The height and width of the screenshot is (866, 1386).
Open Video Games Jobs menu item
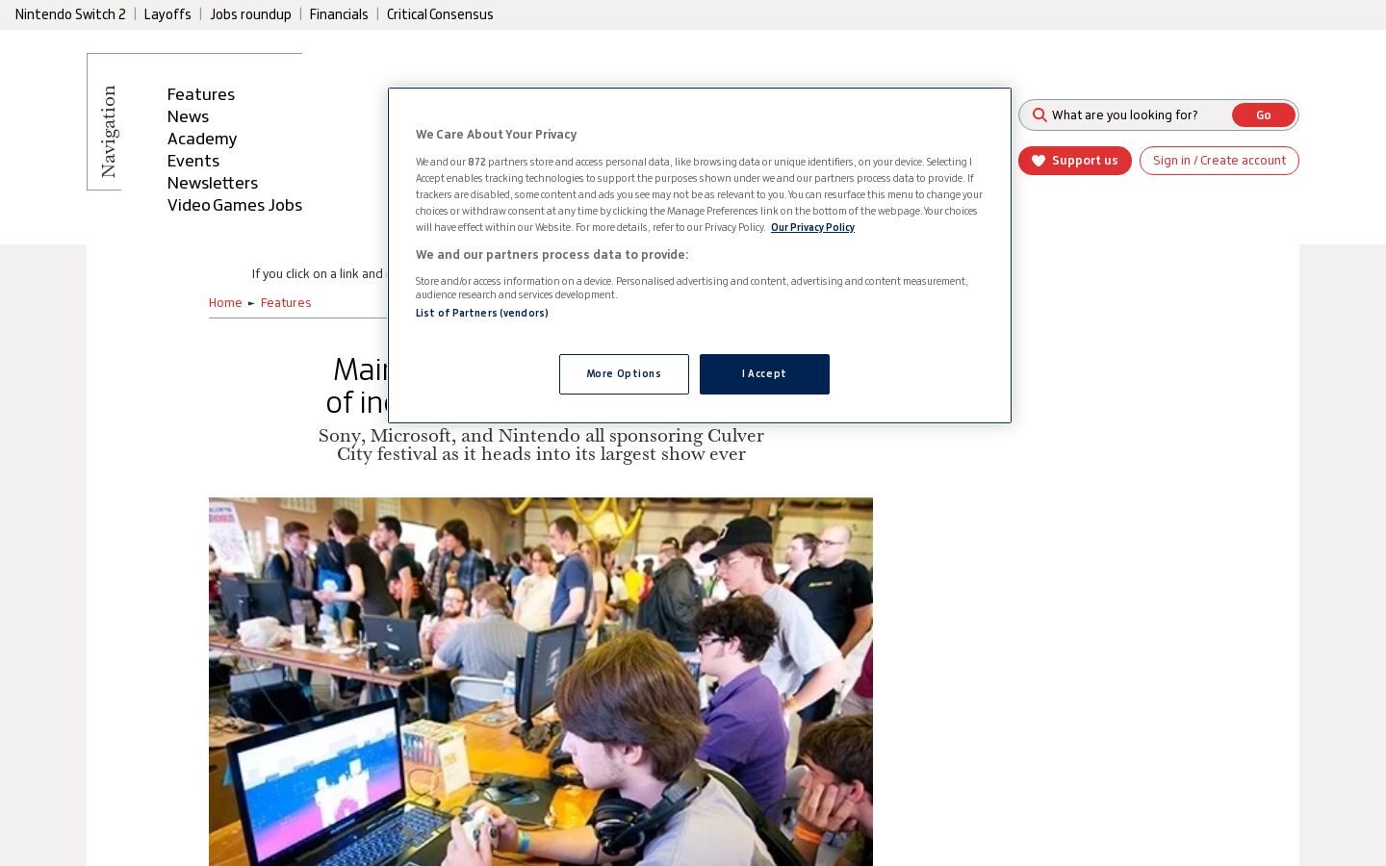click(235, 205)
